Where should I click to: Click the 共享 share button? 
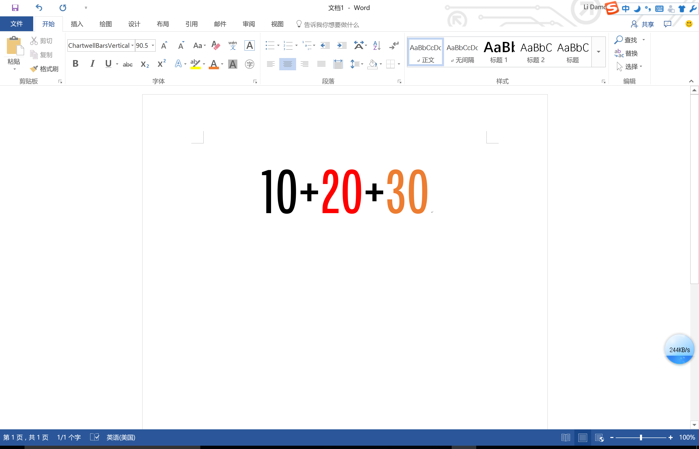pos(643,24)
